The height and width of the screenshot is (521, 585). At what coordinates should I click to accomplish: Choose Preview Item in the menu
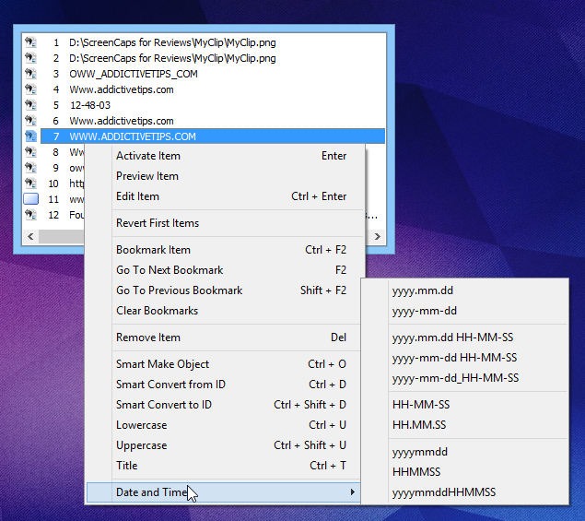coord(224,176)
